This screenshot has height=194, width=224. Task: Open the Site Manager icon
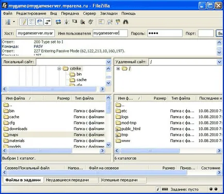point(8,22)
